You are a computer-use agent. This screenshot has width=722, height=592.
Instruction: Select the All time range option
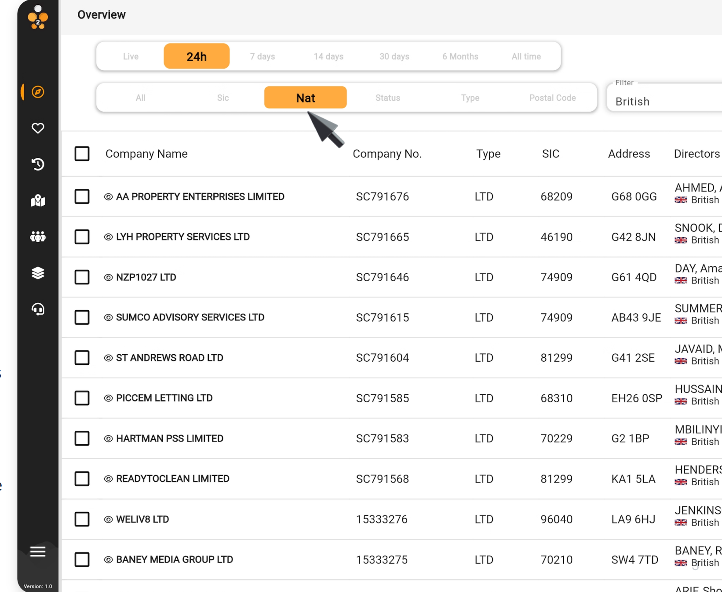pyautogui.click(x=526, y=56)
